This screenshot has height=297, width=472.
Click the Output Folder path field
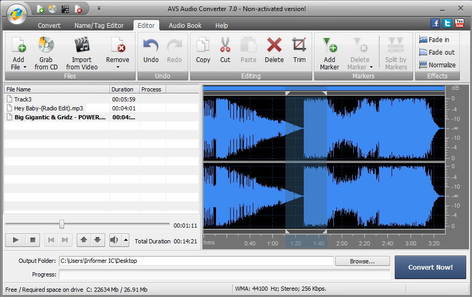(x=196, y=261)
